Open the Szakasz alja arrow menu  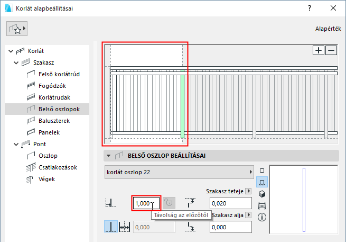[248, 215]
